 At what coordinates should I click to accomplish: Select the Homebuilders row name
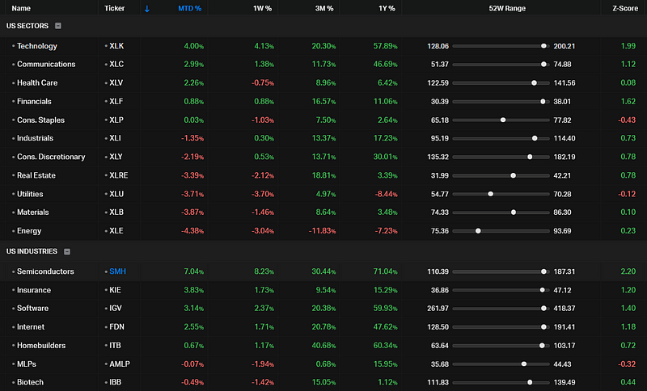click(41, 346)
